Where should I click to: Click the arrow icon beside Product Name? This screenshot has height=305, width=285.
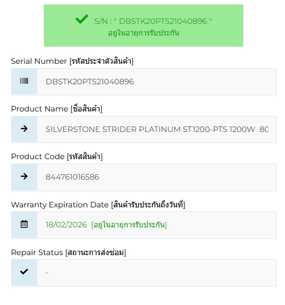[24, 129]
